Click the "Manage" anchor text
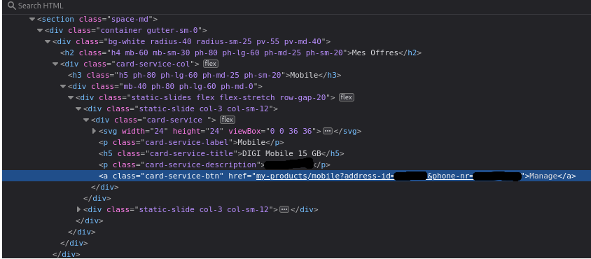 (543, 176)
